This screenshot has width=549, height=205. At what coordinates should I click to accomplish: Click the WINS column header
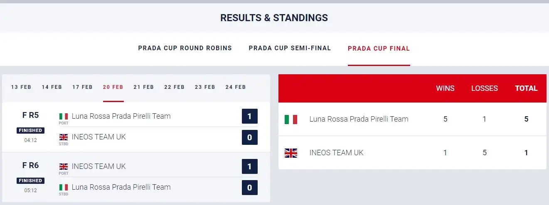pos(445,88)
